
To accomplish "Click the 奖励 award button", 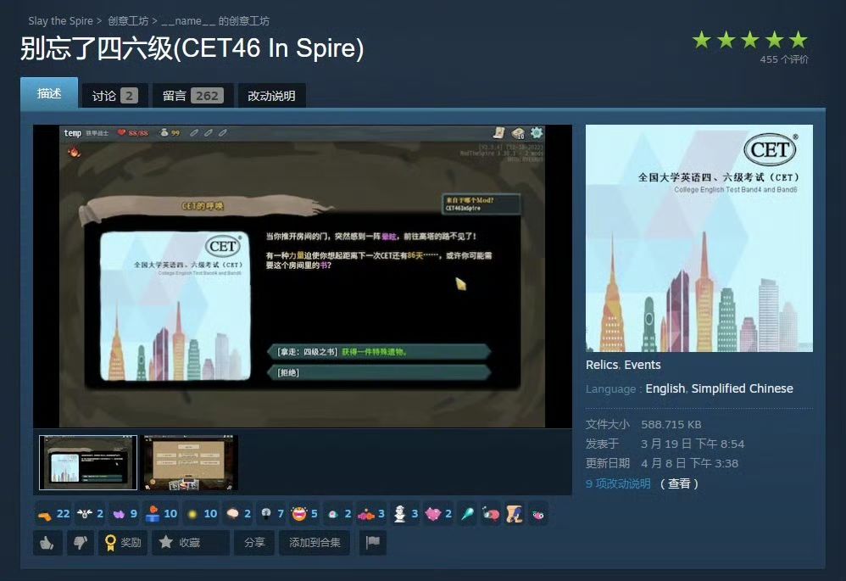I will coord(124,542).
